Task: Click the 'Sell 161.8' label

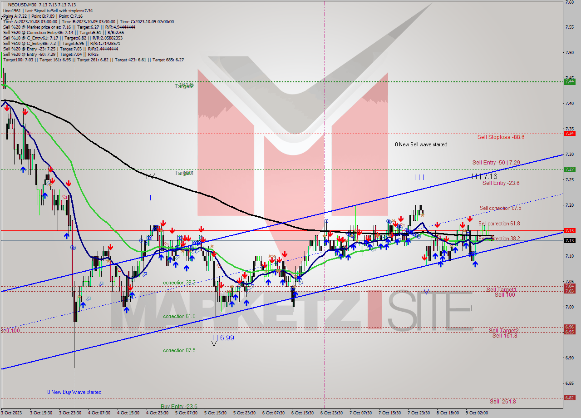Action: click(505, 336)
